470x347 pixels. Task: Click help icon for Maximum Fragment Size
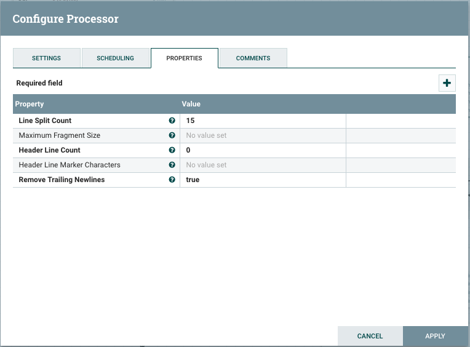point(172,135)
